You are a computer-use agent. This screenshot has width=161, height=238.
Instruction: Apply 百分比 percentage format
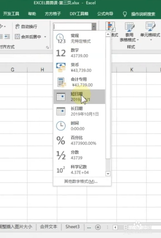pos(79,140)
